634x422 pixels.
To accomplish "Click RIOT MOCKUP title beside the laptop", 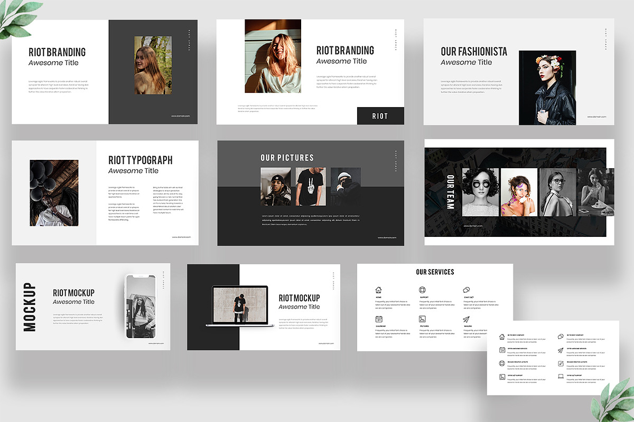I will click(299, 298).
